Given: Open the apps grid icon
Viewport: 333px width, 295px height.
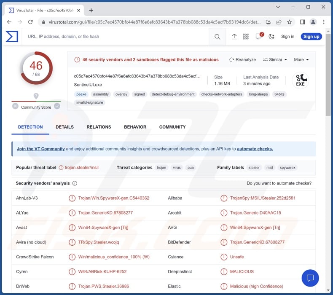Looking at the screenshot, I should [x=246, y=37].
